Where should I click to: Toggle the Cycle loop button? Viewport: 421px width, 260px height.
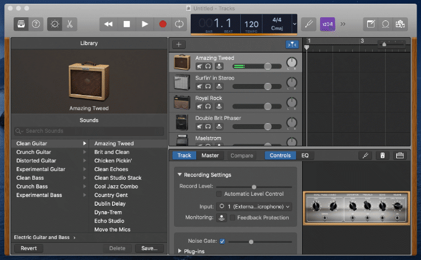(179, 24)
